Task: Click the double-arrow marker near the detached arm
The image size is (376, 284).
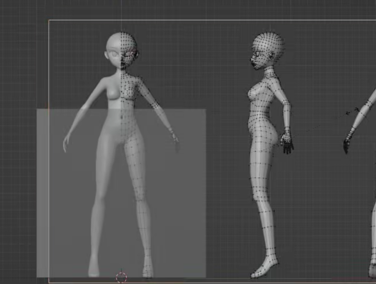Action: point(353,111)
